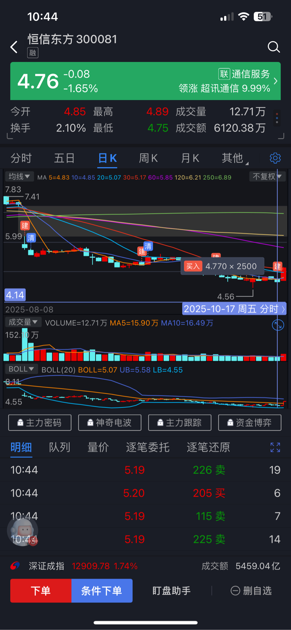This screenshot has height=630, width=291.
Task: Tap the 今开 4.85 value
Action: [75, 112]
